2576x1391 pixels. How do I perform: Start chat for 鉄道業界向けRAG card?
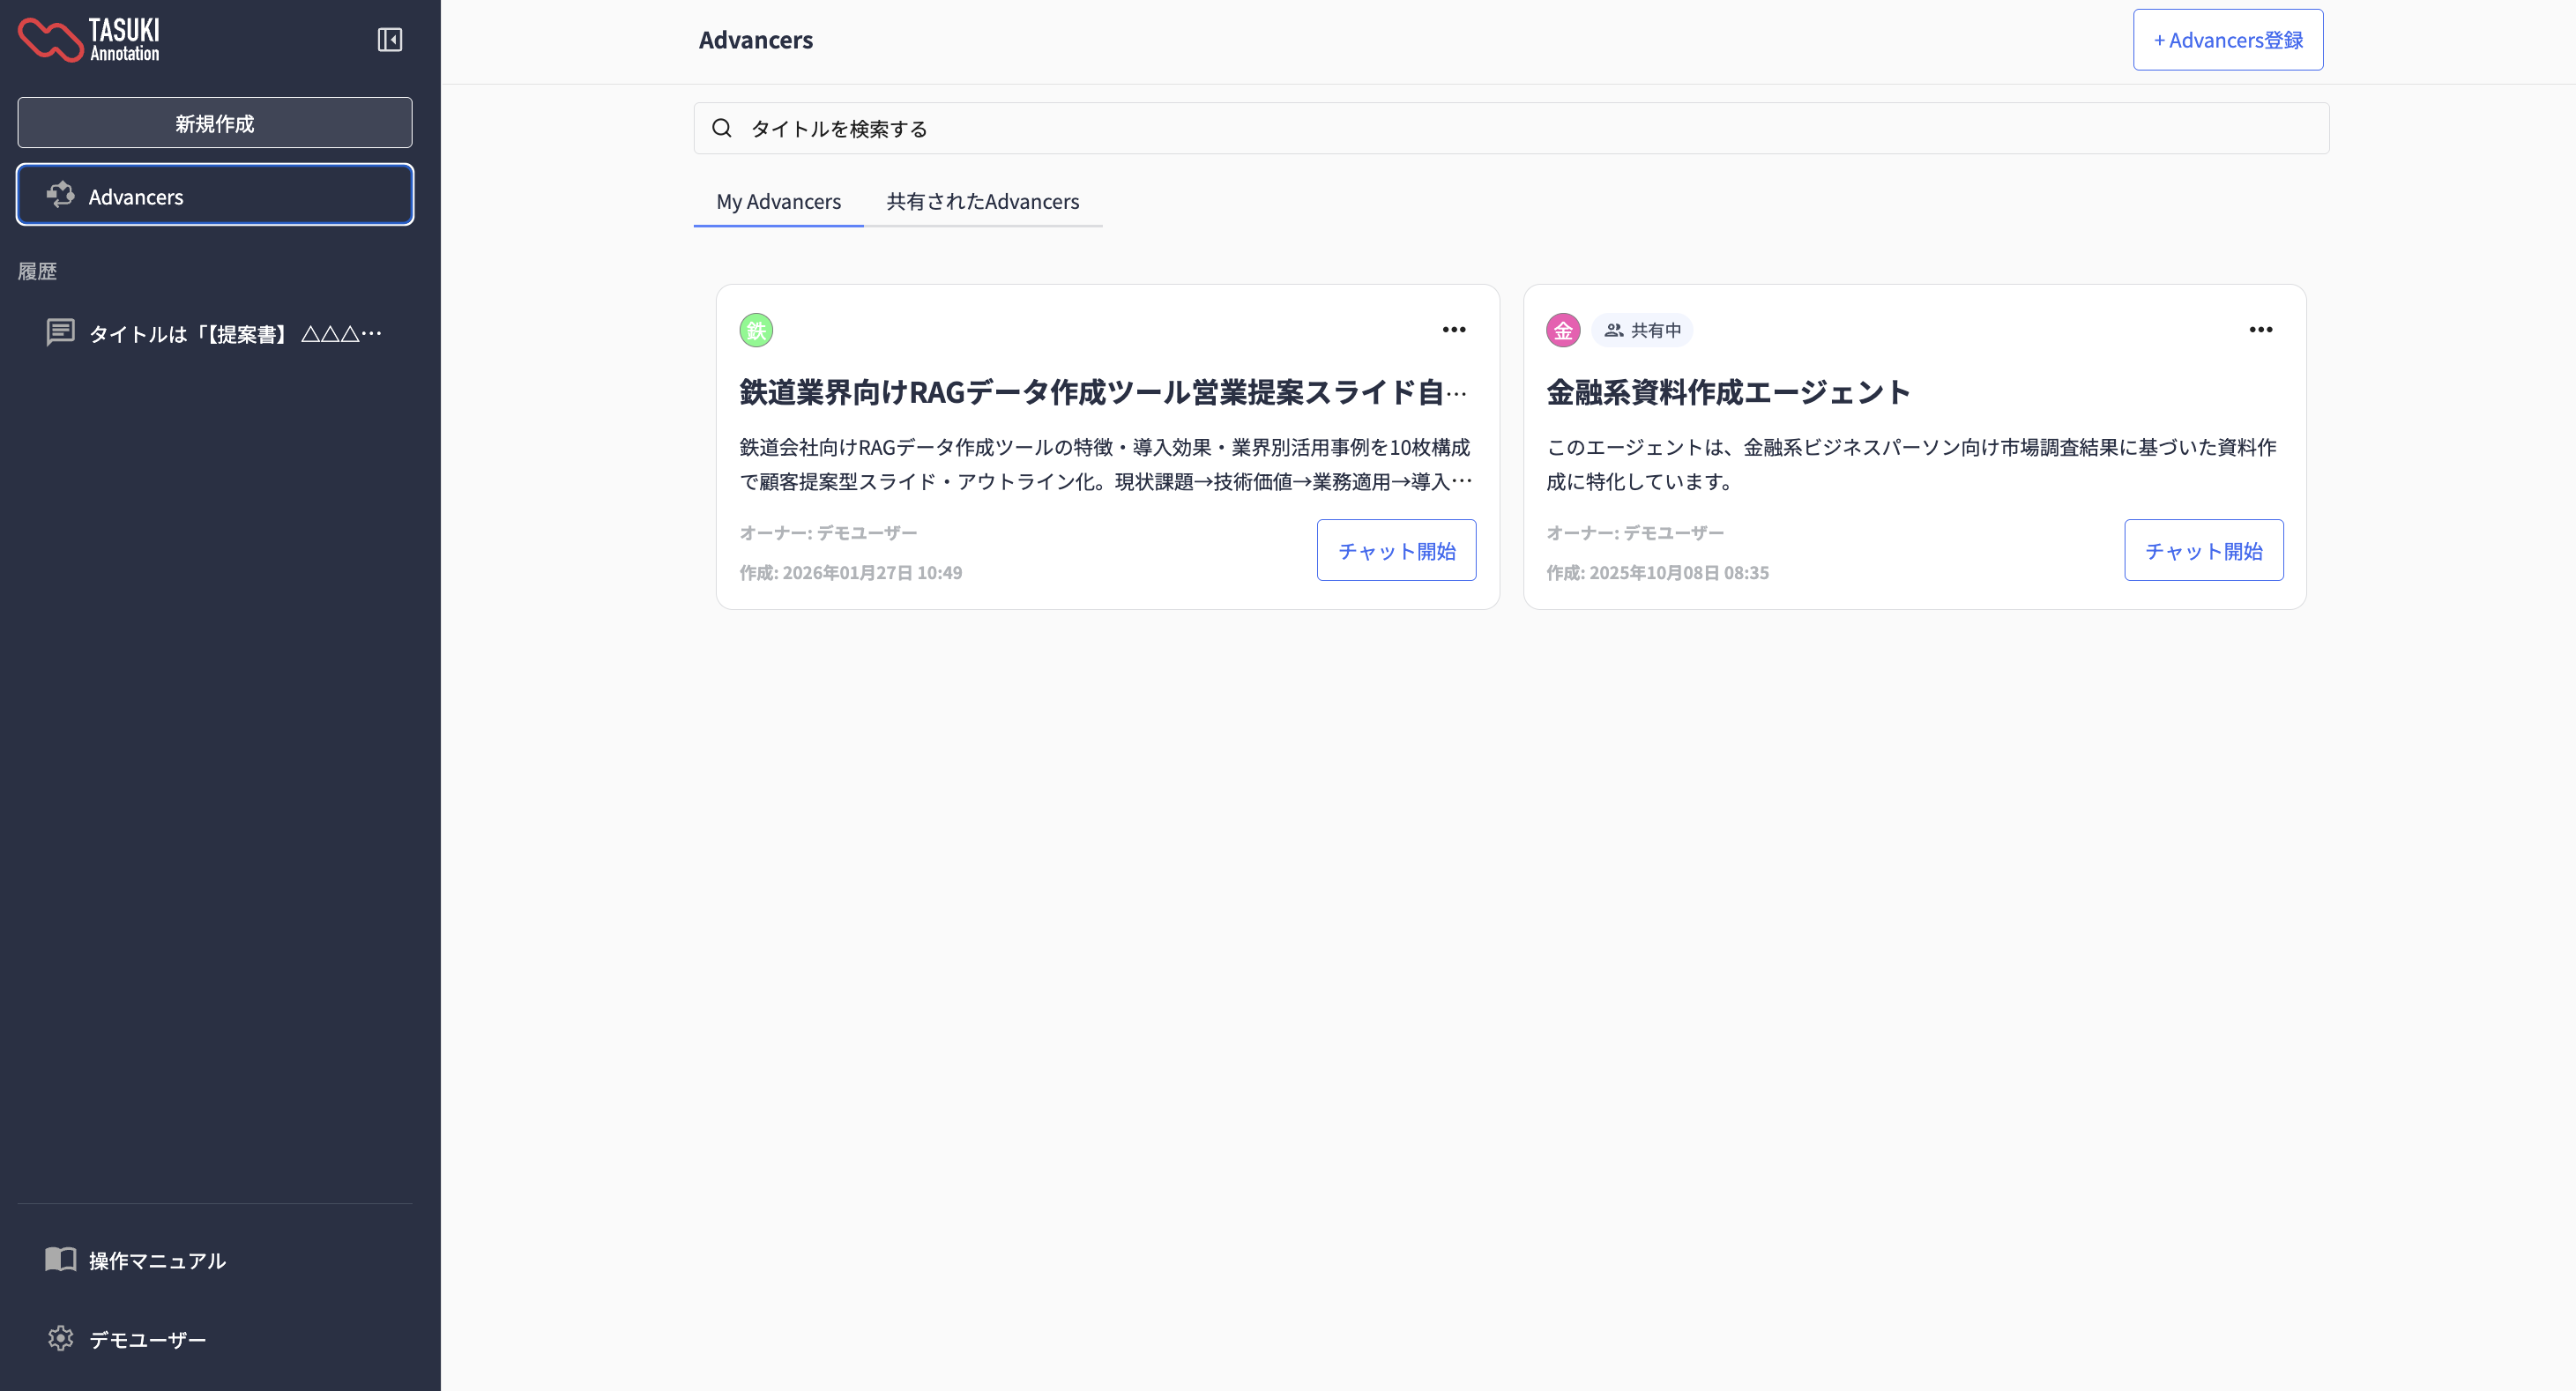[x=1396, y=550]
